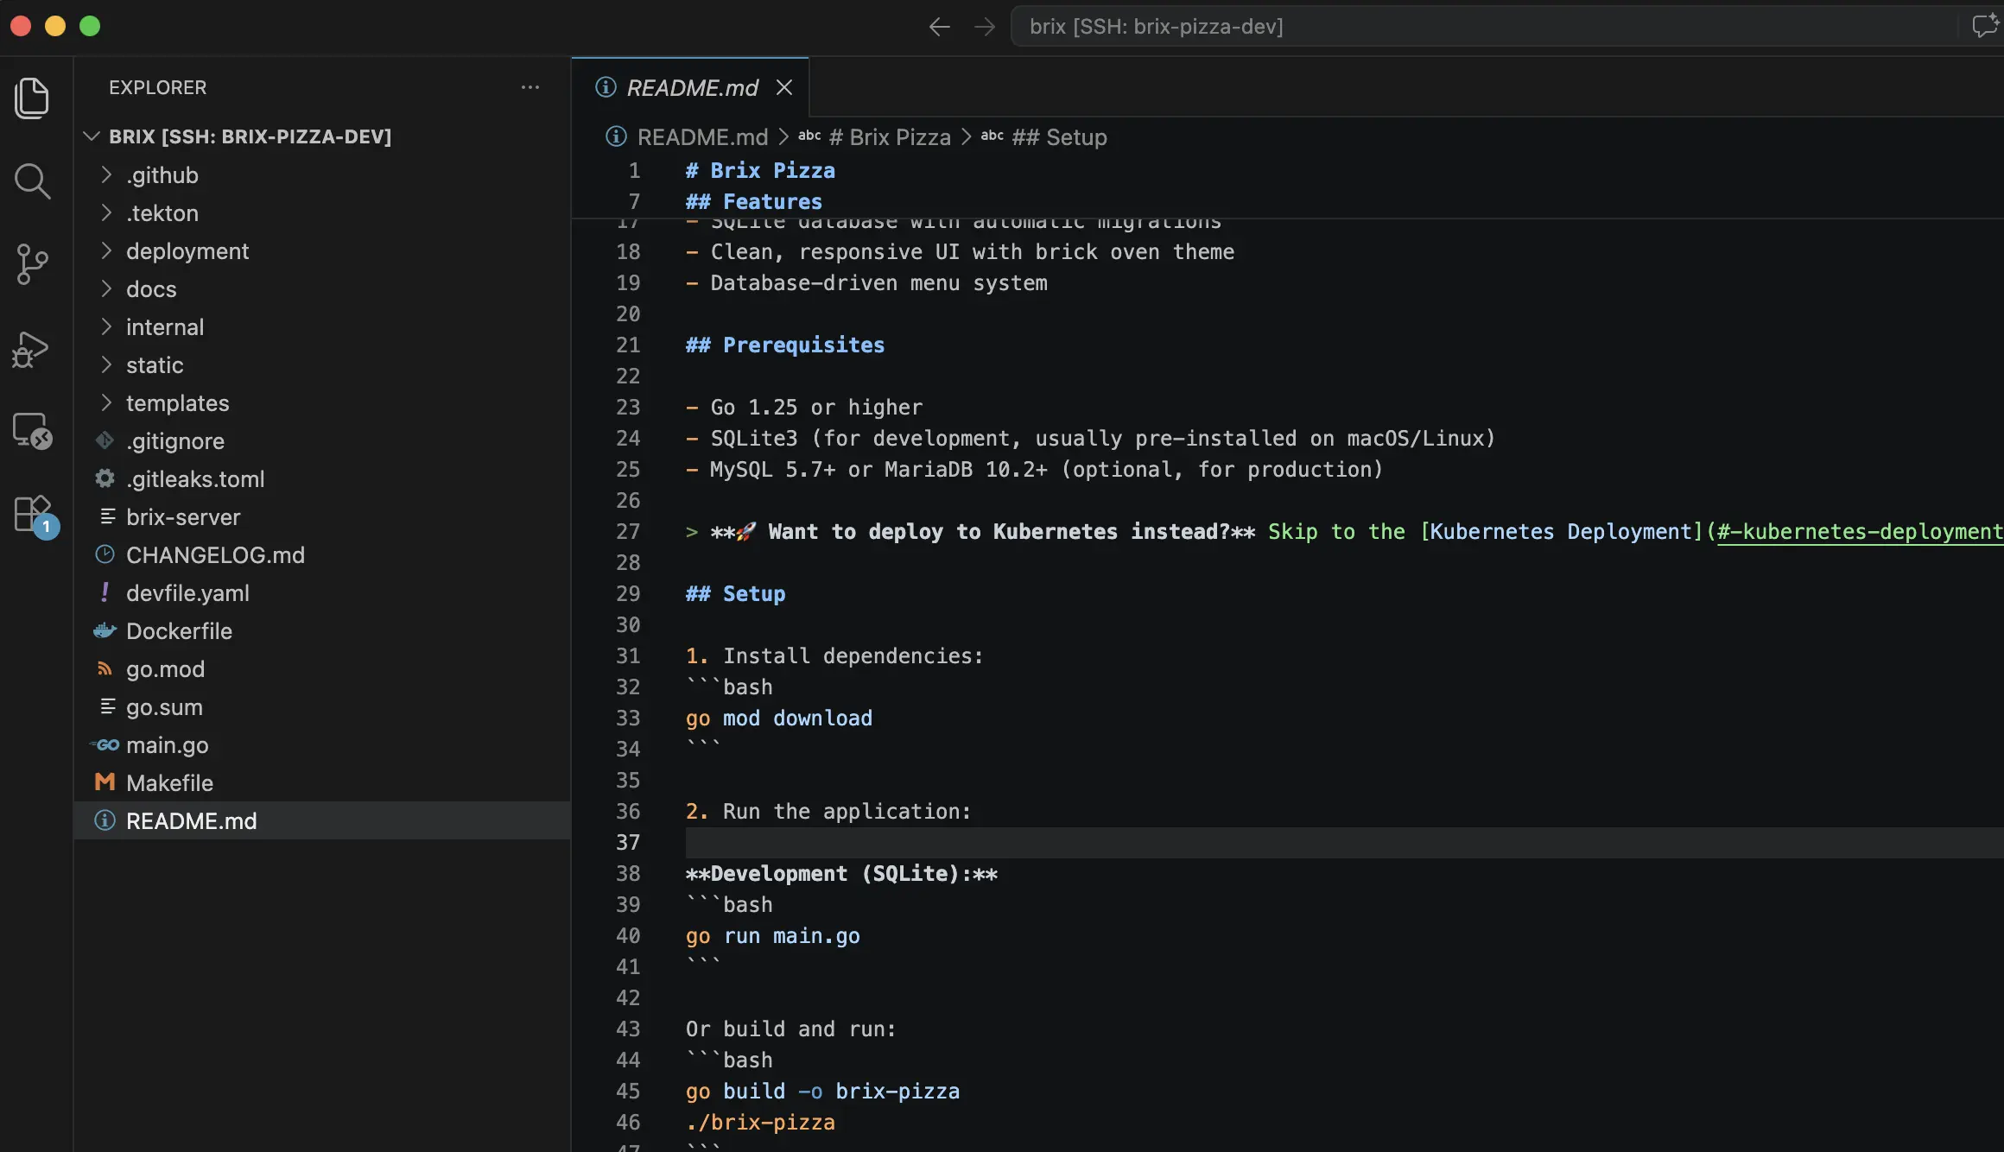
Task: Open Explorer more actions ellipsis menu
Action: click(x=530, y=87)
